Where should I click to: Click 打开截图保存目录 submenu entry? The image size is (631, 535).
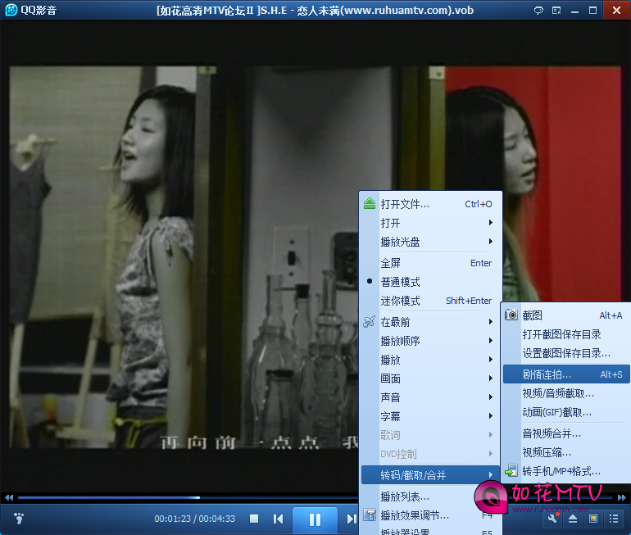point(566,334)
